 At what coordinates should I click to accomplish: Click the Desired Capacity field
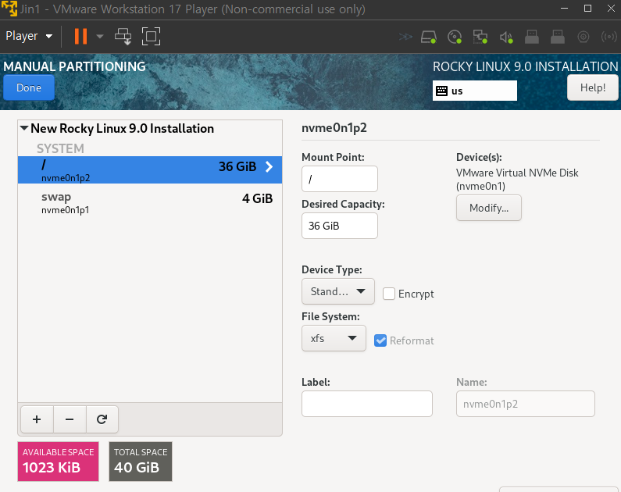click(x=340, y=226)
